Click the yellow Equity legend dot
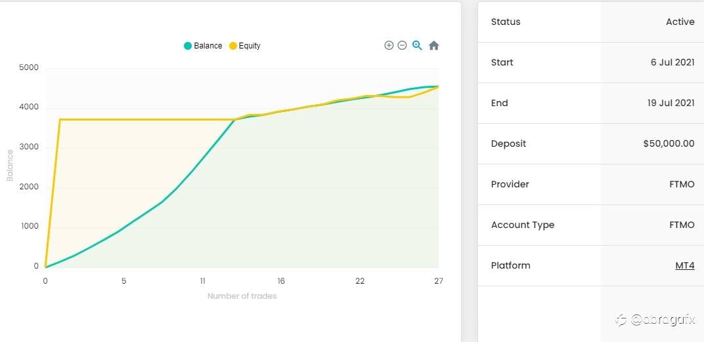The image size is (704, 342). (233, 46)
